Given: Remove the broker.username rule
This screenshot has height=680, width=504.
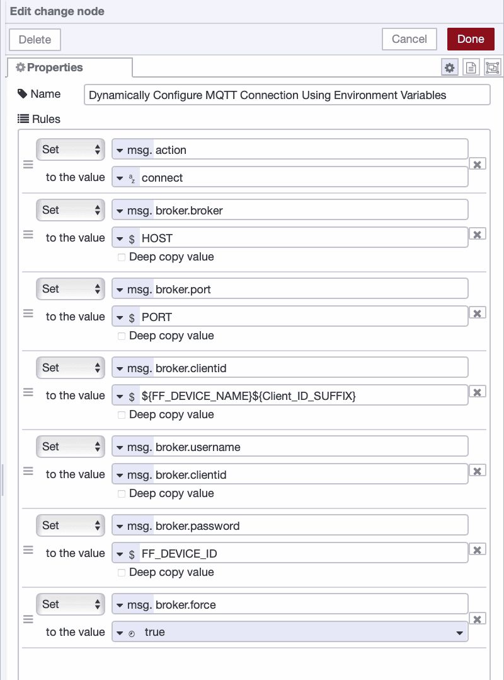Looking at the screenshot, I should [x=478, y=471].
